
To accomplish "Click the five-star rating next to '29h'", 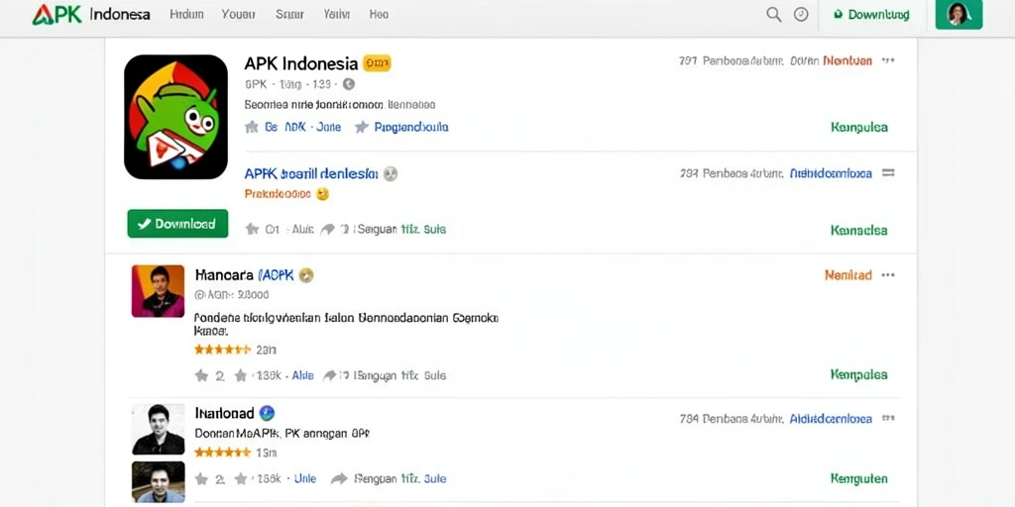I will pos(222,350).
